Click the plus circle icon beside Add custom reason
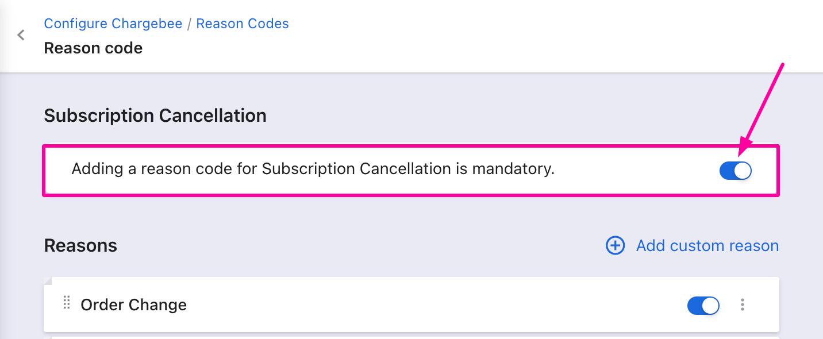 tap(616, 246)
